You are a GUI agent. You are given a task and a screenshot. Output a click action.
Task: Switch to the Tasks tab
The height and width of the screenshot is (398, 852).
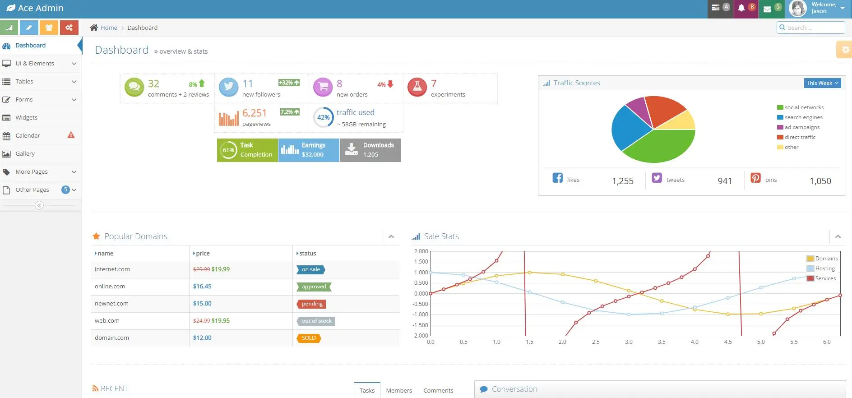(x=367, y=390)
